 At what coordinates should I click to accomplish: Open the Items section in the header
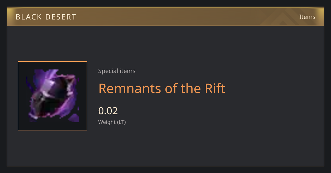pyautogui.click(x=307, y=17)
